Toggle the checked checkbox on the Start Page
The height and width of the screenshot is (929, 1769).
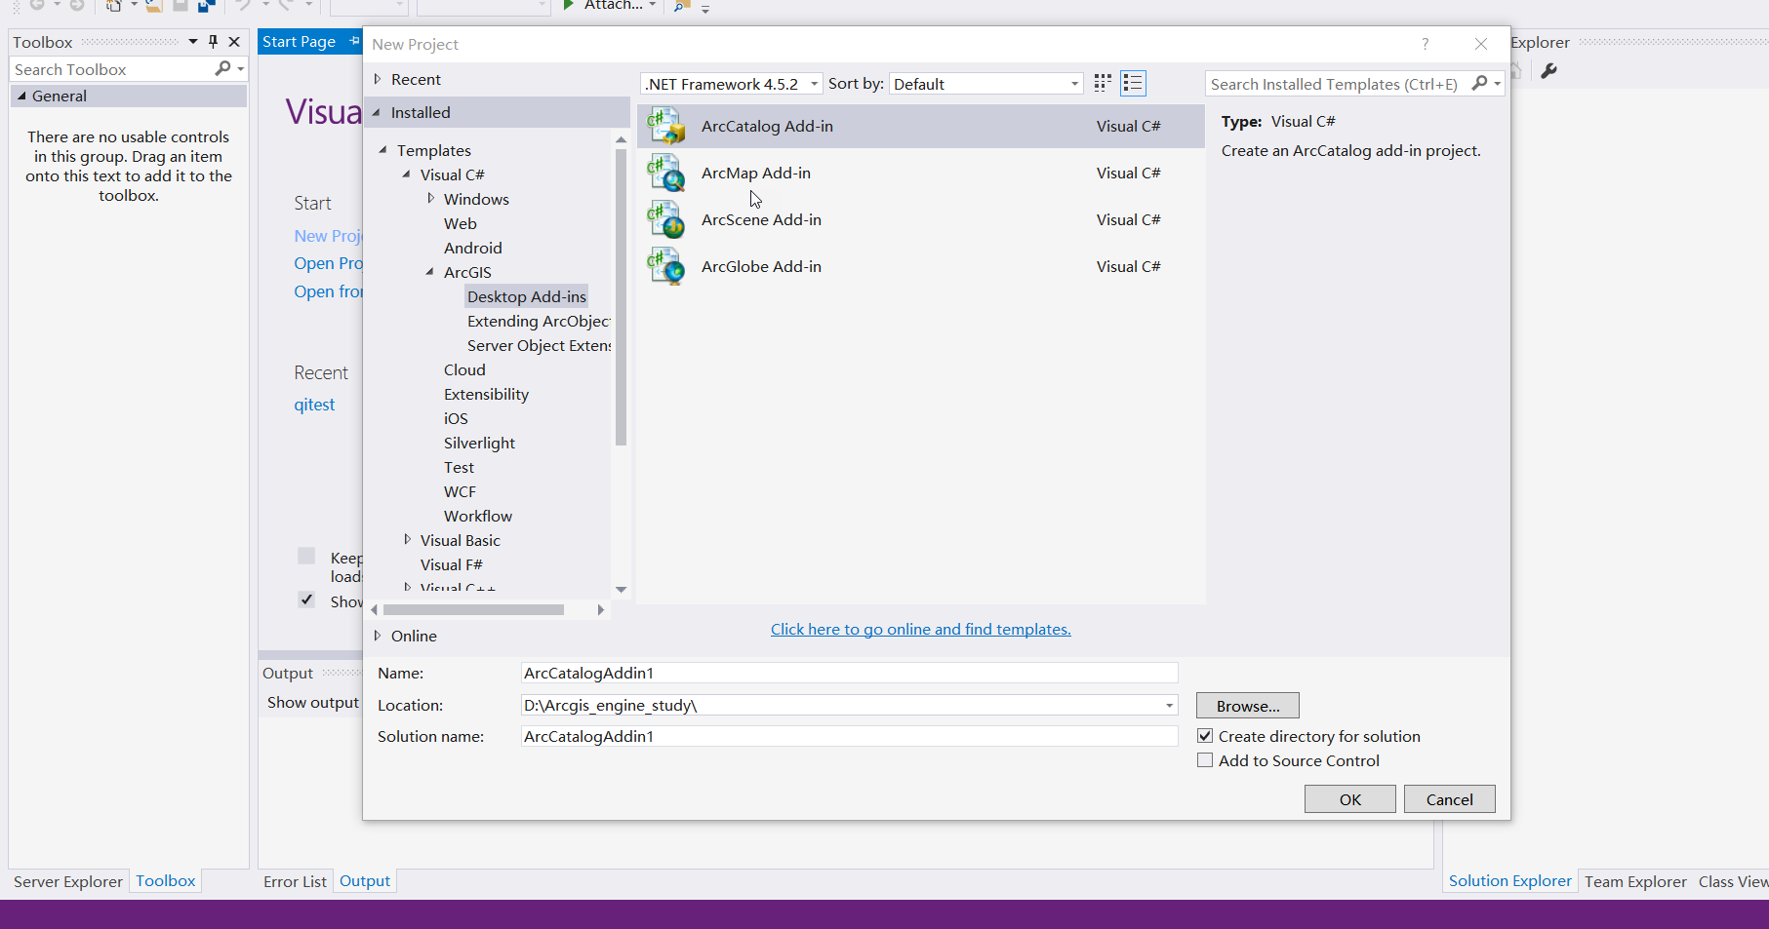pos(306,599)
